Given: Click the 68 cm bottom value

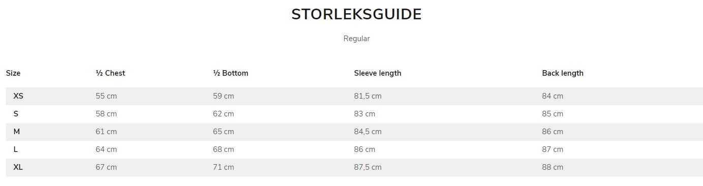Looking at the screenshot, I should tap(224, 149).
